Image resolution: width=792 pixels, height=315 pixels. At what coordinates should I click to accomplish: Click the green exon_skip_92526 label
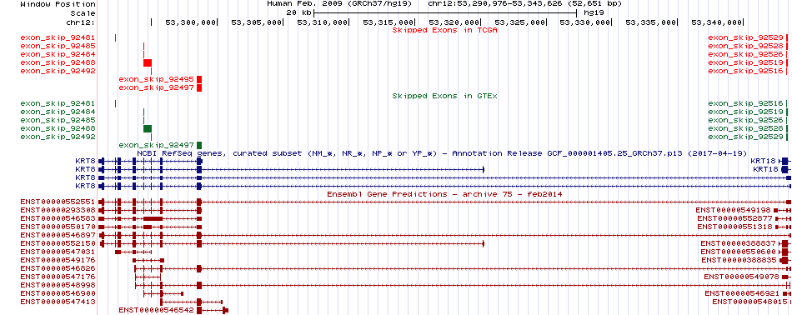(745, 120)
